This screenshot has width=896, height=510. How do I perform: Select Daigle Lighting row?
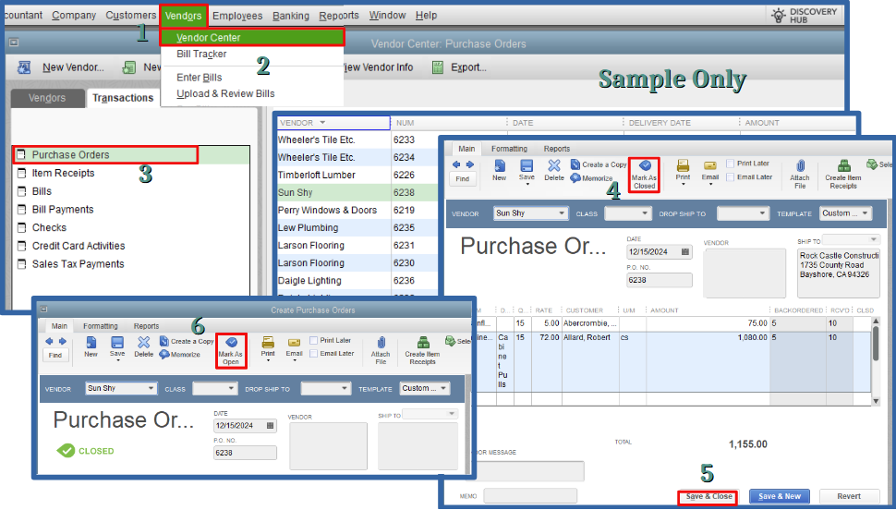[x=357, y=281]
